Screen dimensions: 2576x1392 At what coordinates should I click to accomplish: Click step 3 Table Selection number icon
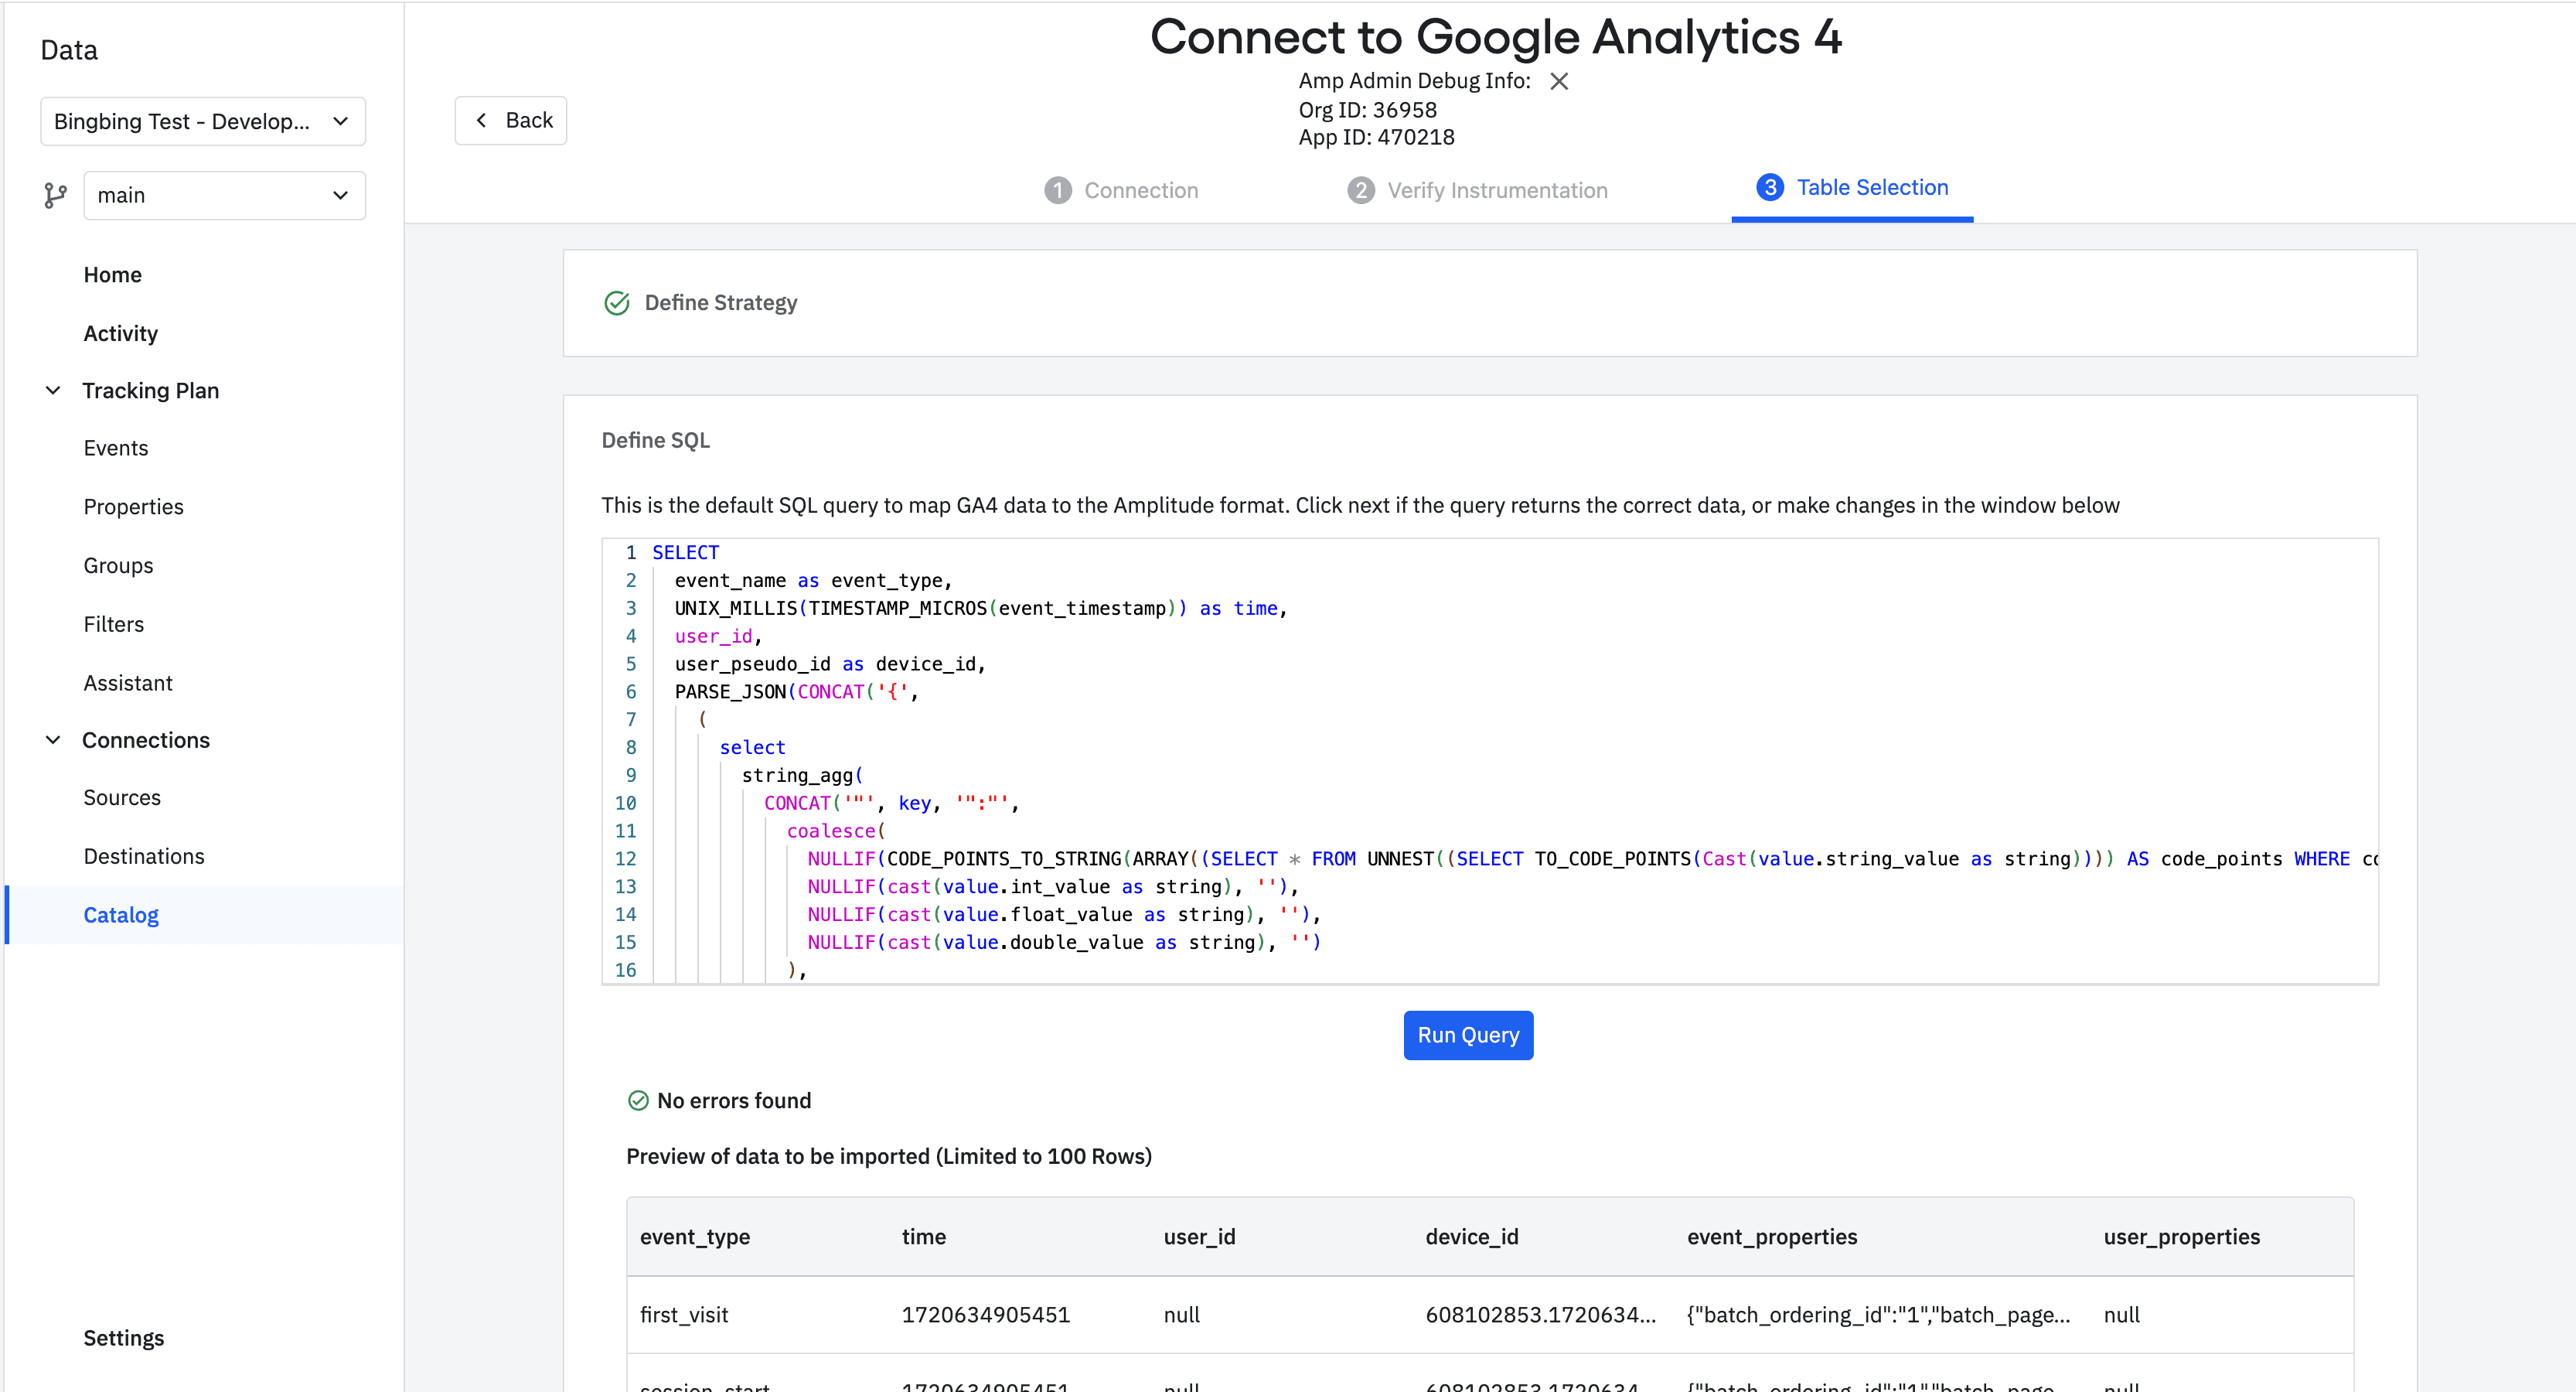1769,187
